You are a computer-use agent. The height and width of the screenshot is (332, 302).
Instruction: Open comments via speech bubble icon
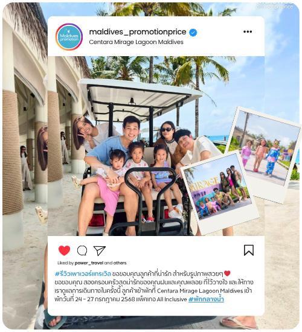(82, 251)
